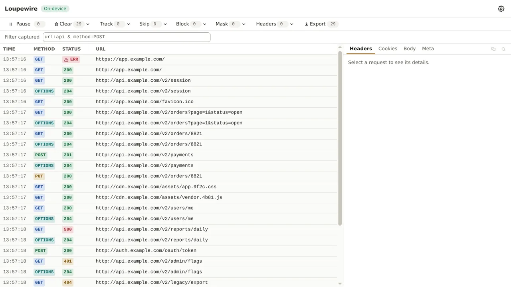
Task: Select the vendor.4b81.js asset request
Action: coord(168,198)
